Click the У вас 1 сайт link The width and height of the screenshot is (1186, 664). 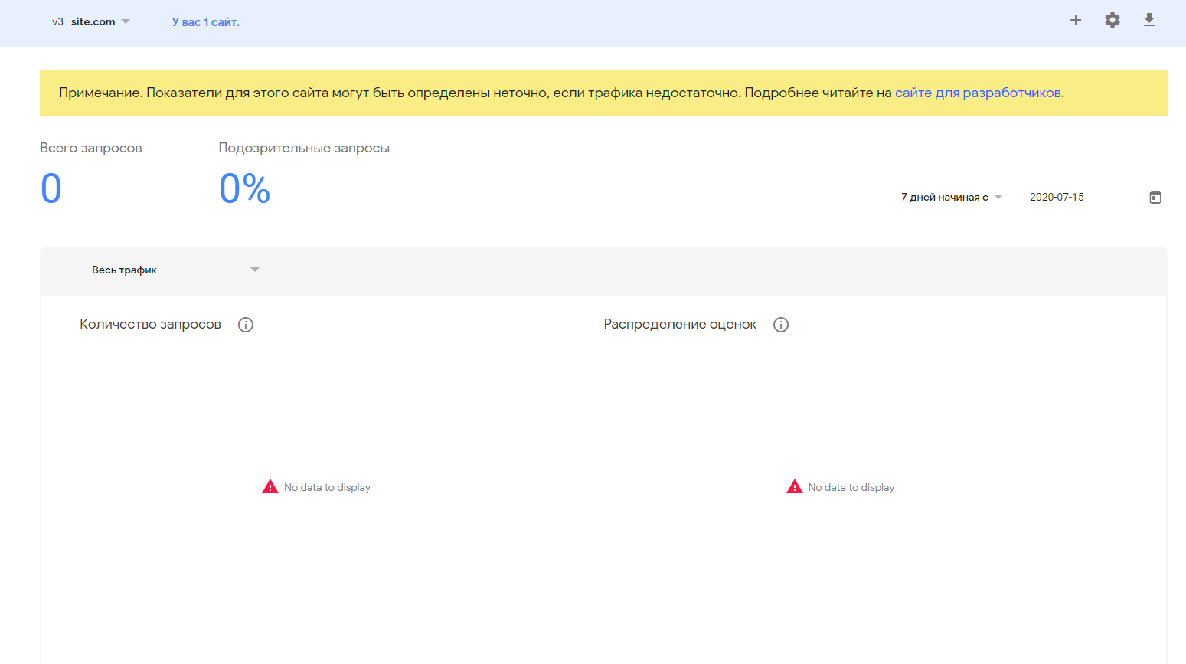[x=206, y=22]
